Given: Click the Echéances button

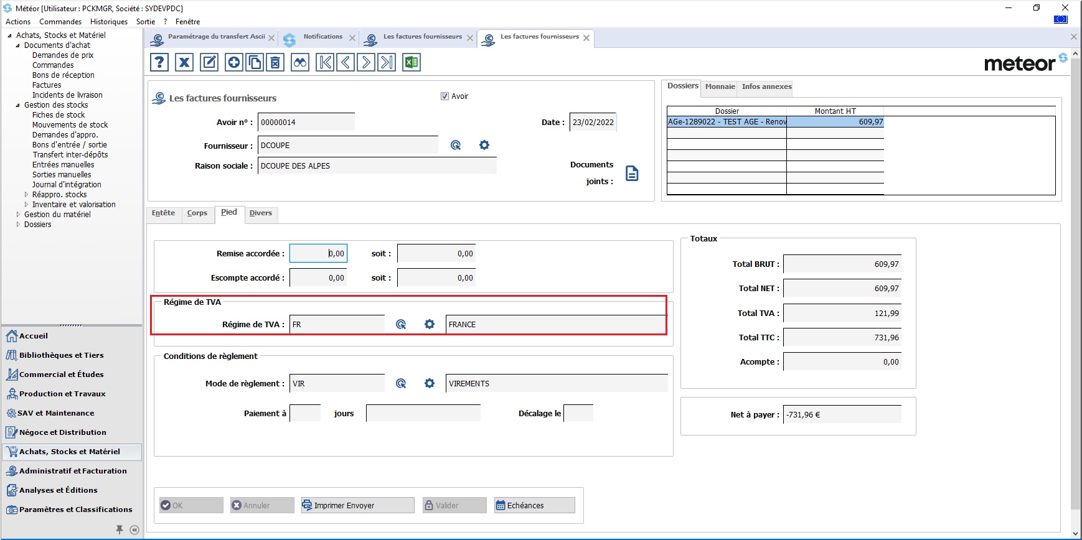Looking at the screenshot, I should (534, 505).
